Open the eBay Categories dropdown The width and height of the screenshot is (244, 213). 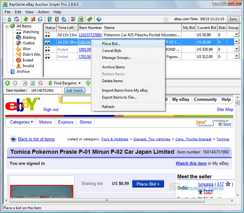coord(22,122)
